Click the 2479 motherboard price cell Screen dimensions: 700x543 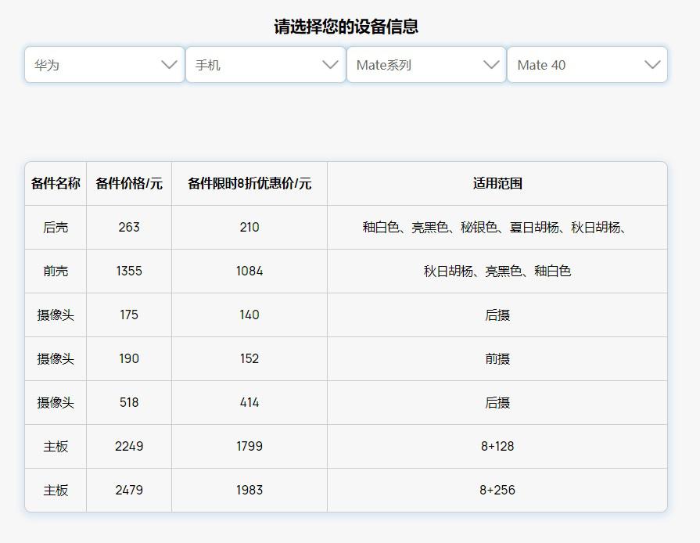point(129,491)
